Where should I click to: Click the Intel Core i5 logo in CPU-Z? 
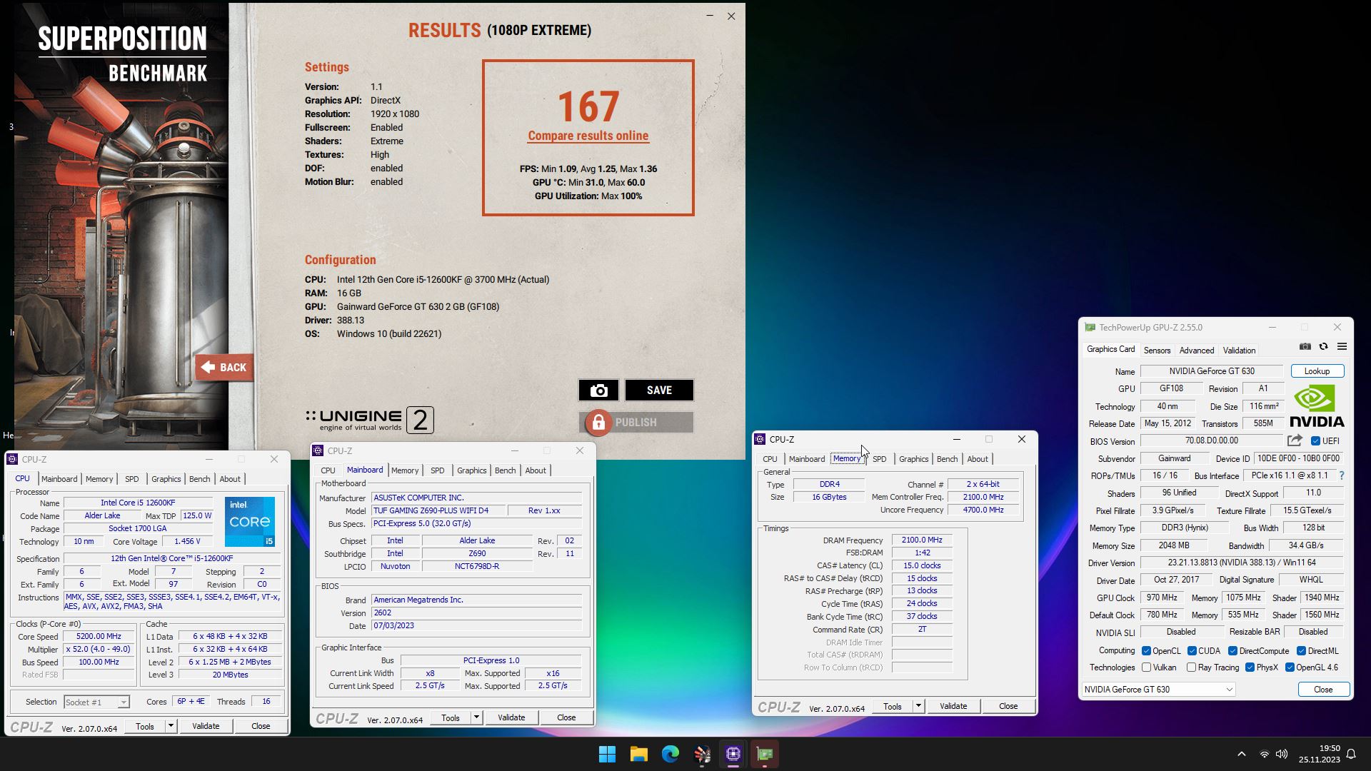coord(249,522)
